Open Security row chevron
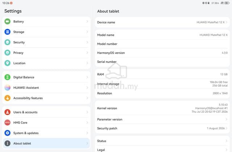Screen dimensions: 232x152 [87, 42]
